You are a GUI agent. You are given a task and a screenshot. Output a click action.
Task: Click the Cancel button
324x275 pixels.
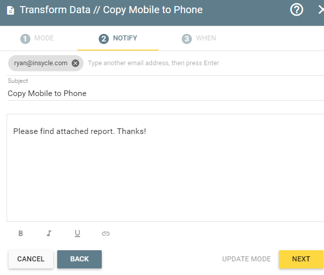pyautogui.click(x=31, y=259)
